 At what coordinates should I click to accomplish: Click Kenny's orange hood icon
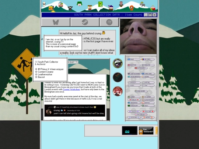point(132,8)
